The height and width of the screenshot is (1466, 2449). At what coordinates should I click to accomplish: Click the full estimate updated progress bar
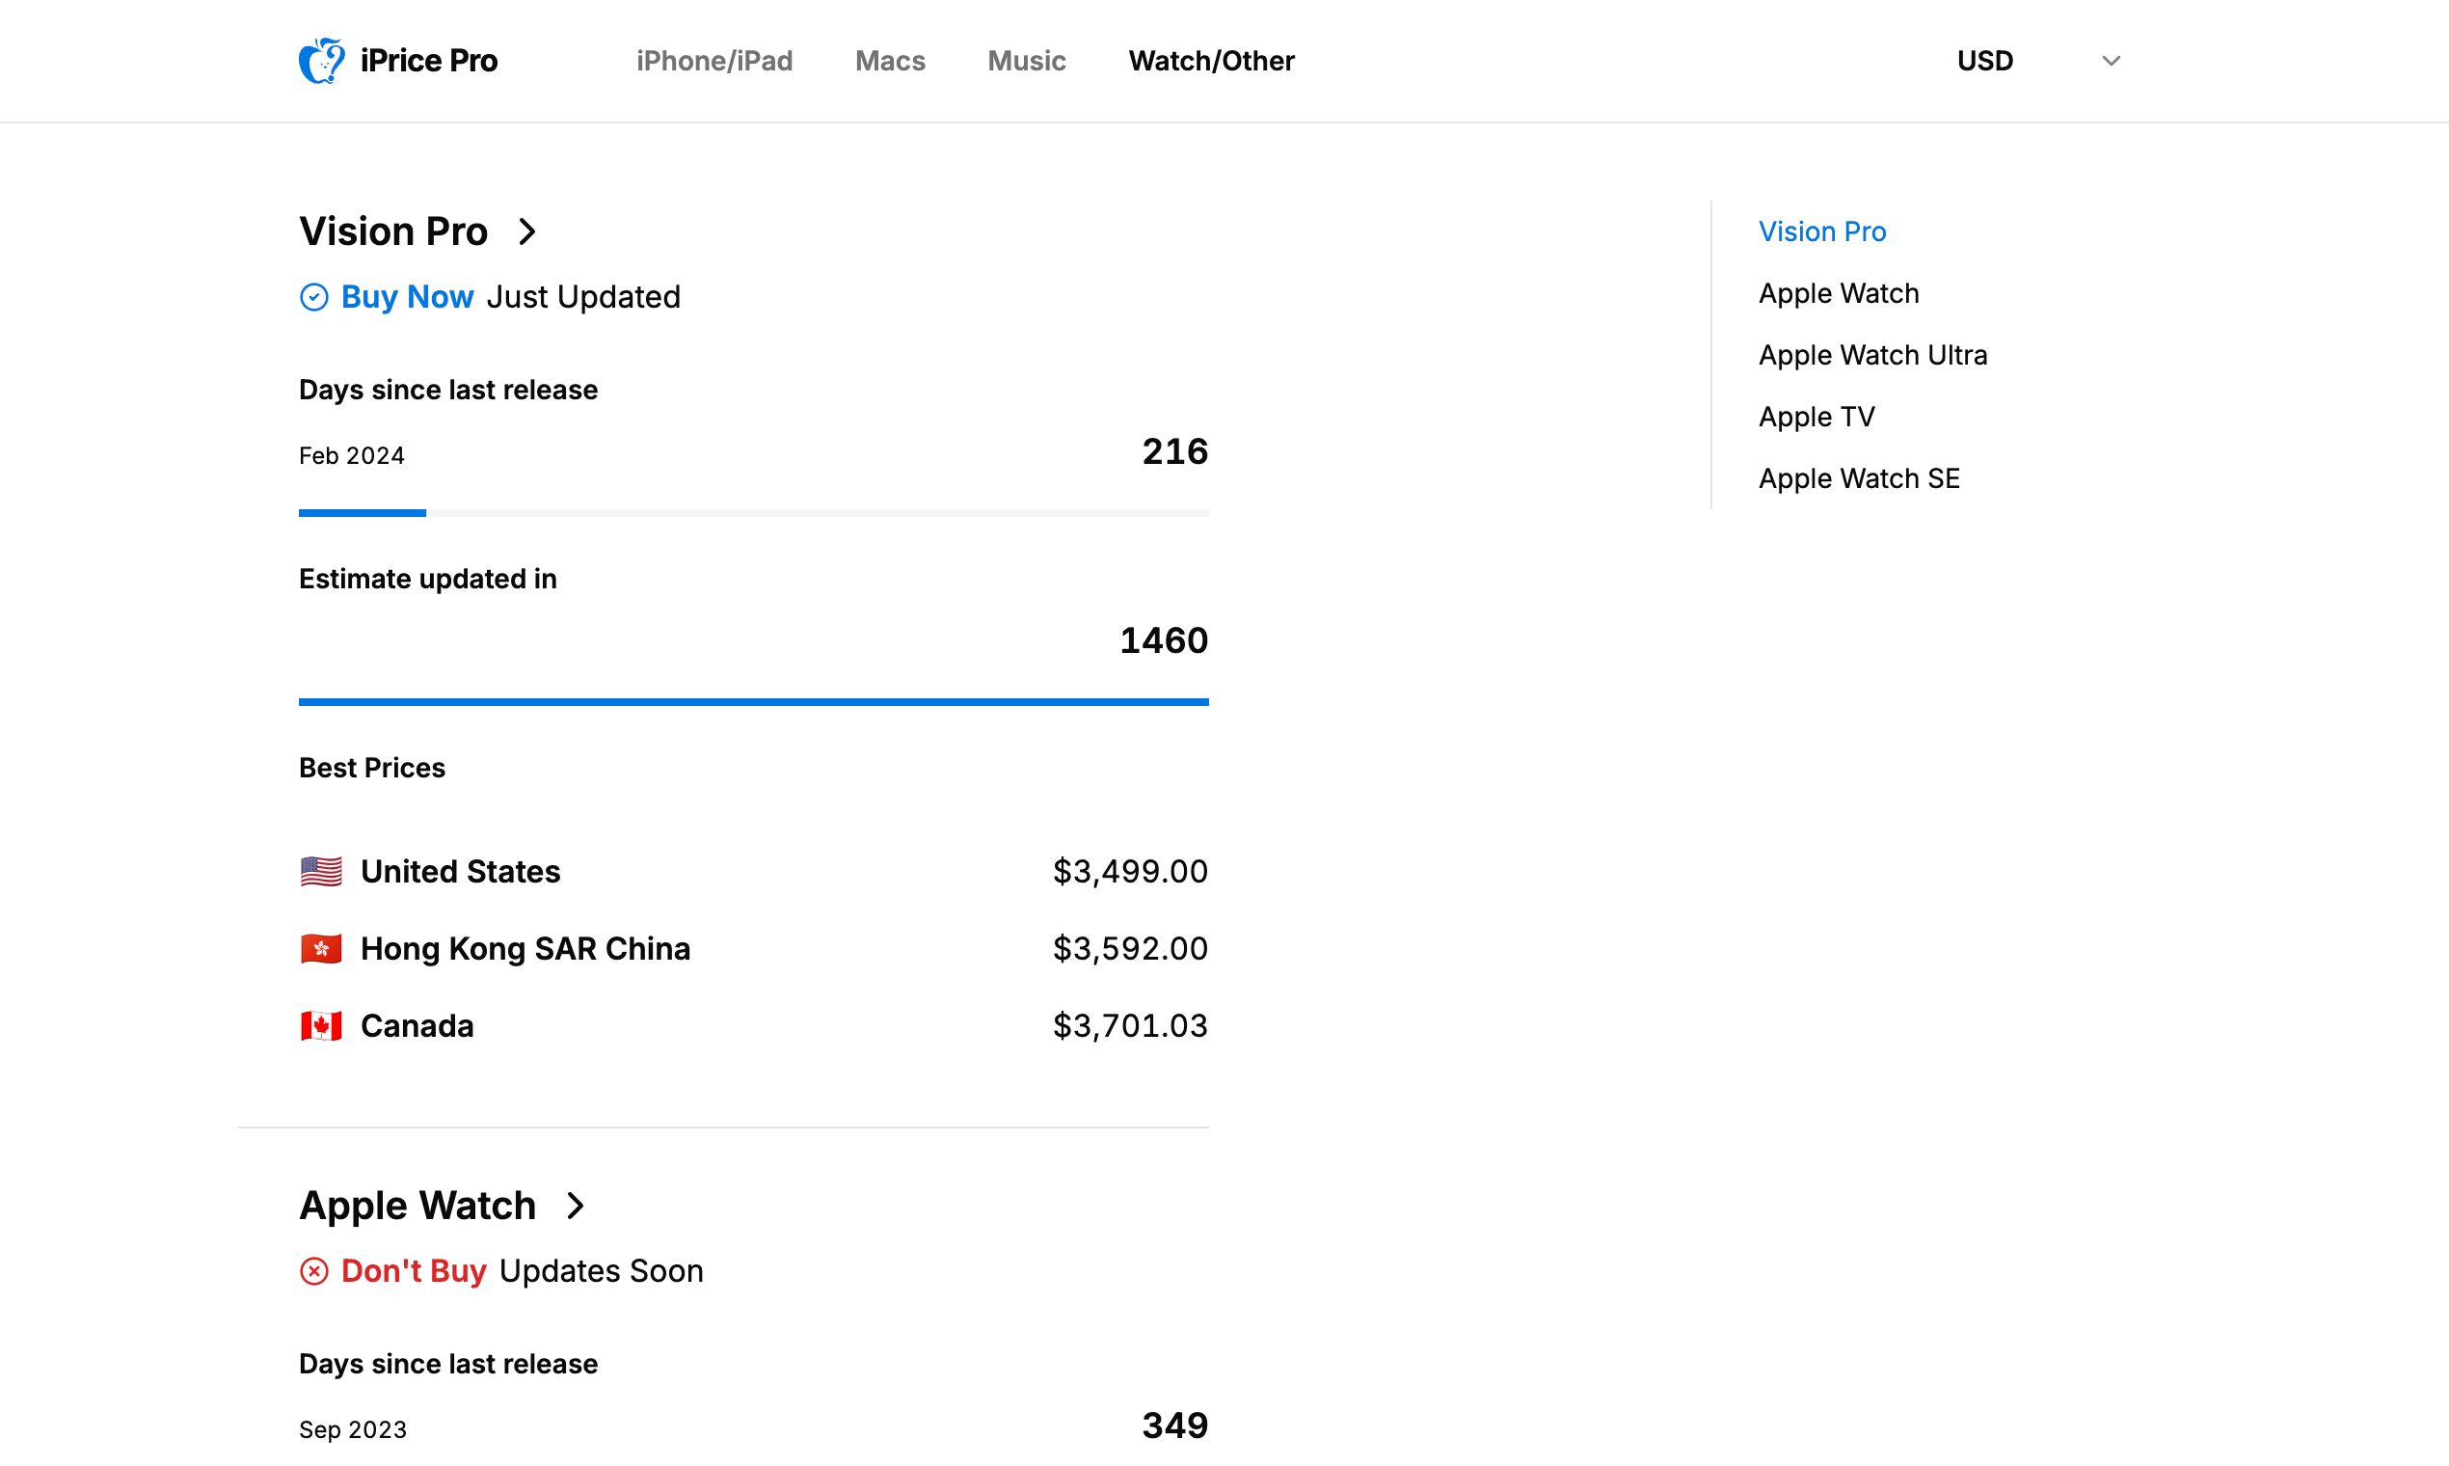tap(753, 701)
